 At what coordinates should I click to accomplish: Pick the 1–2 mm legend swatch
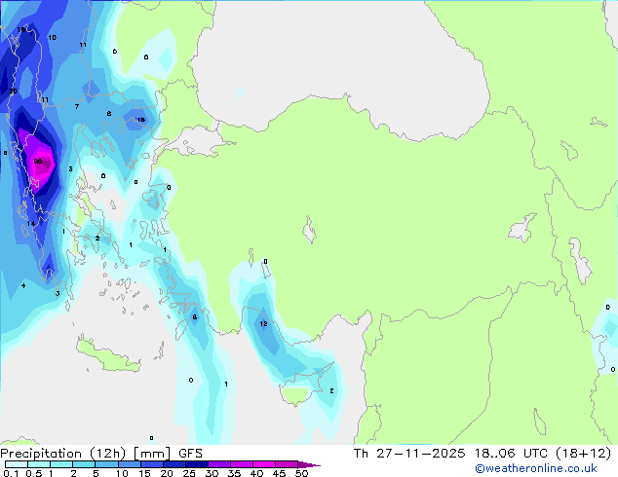coord(61,464)
